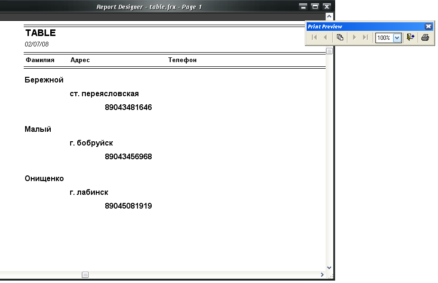Click the Адрес column header
This screenshot has width=438, height=283.
point(80,60)
